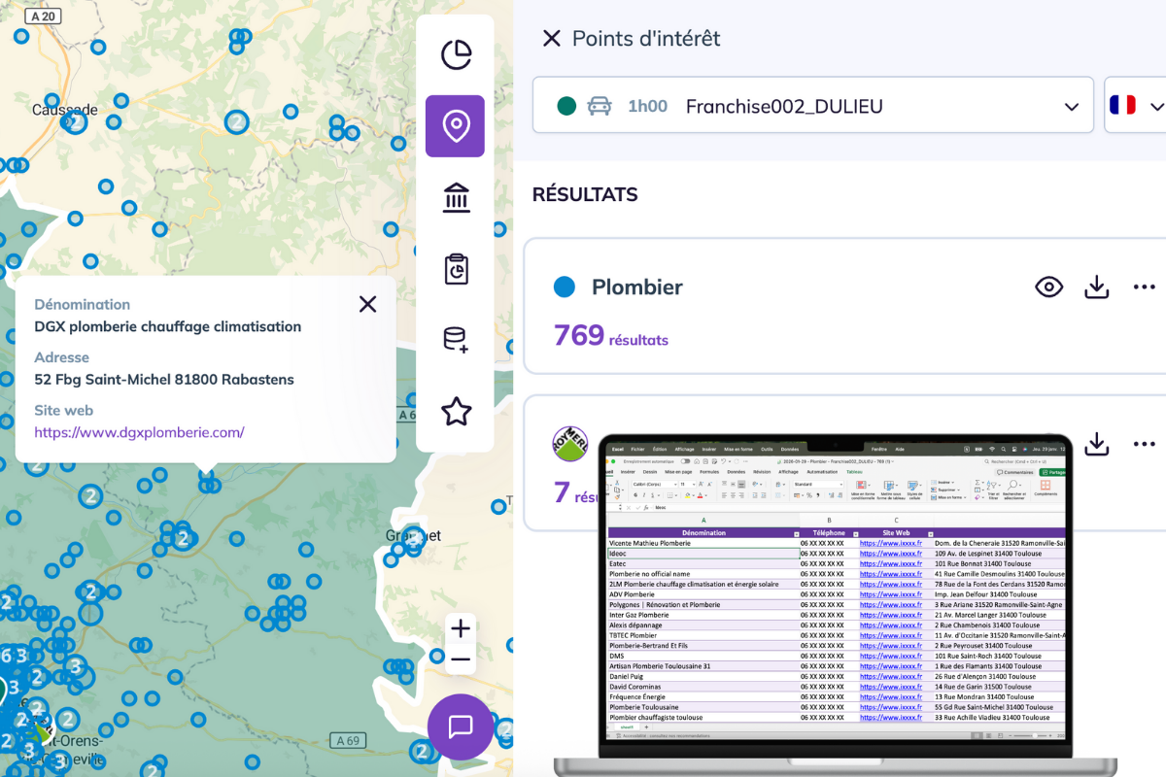This screenshot has width=1166, height=777.
Task: Close the Points d'intérêt panel
Action: 551,39
